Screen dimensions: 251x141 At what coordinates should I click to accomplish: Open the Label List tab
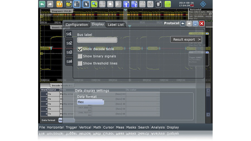pos(115,25)
